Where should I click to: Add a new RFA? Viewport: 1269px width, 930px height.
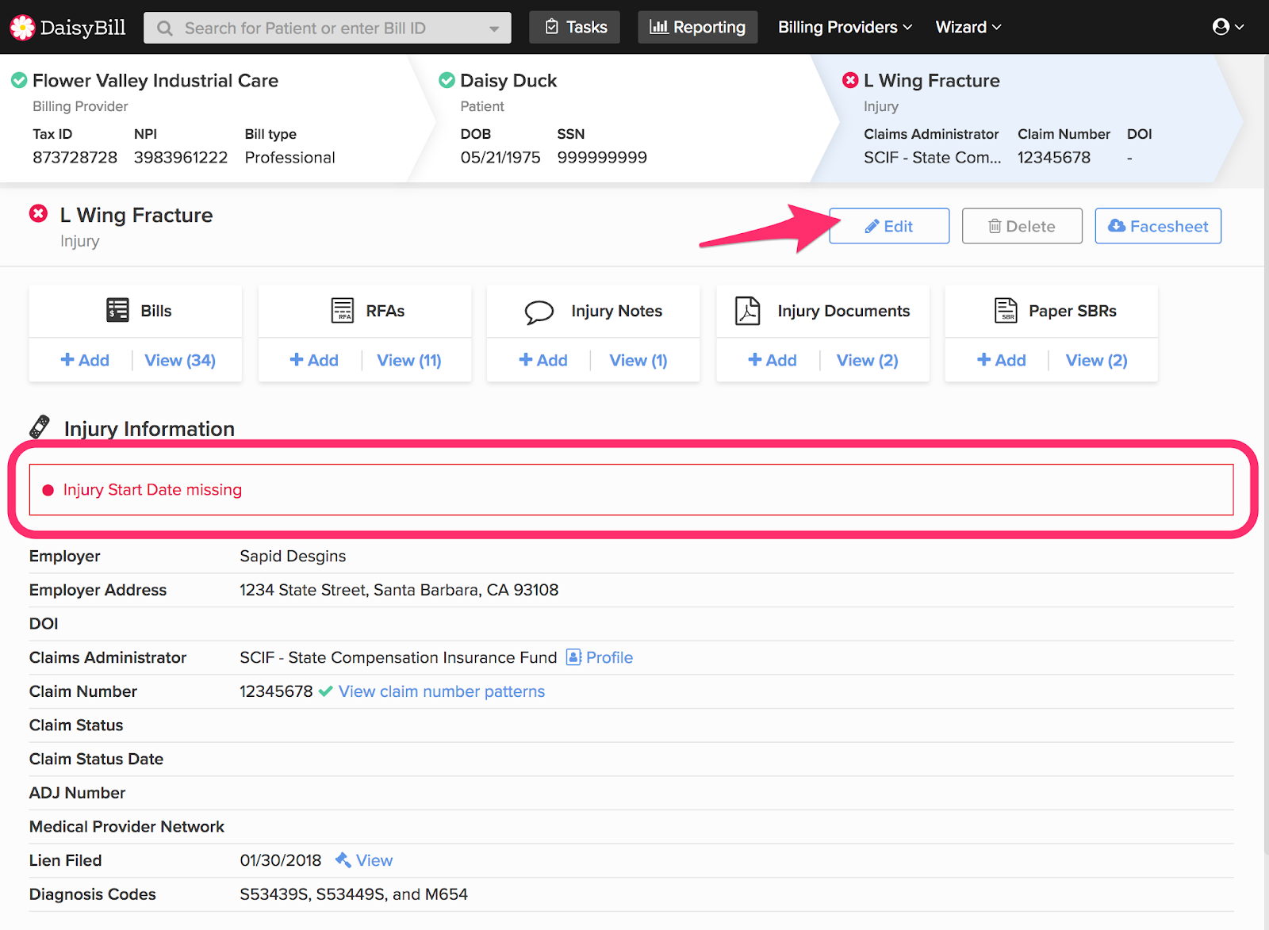pyautogui.click(x=314, y=360)
